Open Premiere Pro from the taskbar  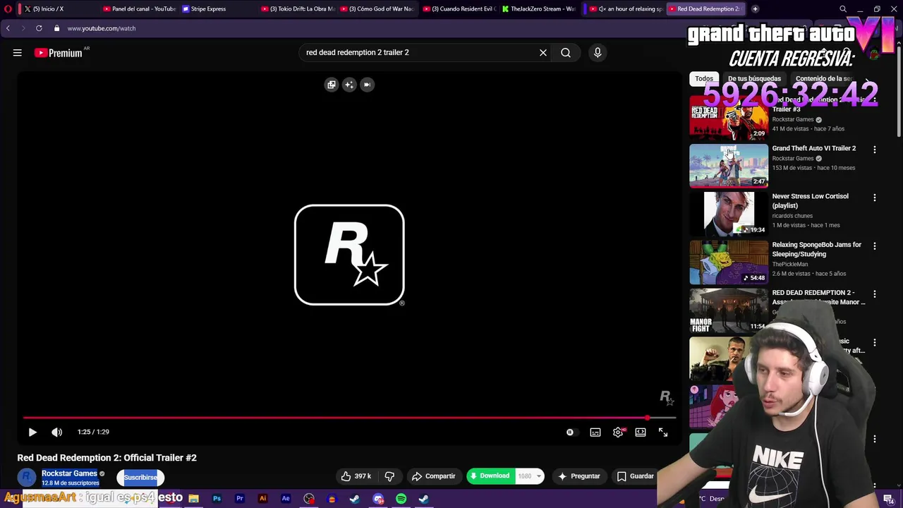[240, 499]
